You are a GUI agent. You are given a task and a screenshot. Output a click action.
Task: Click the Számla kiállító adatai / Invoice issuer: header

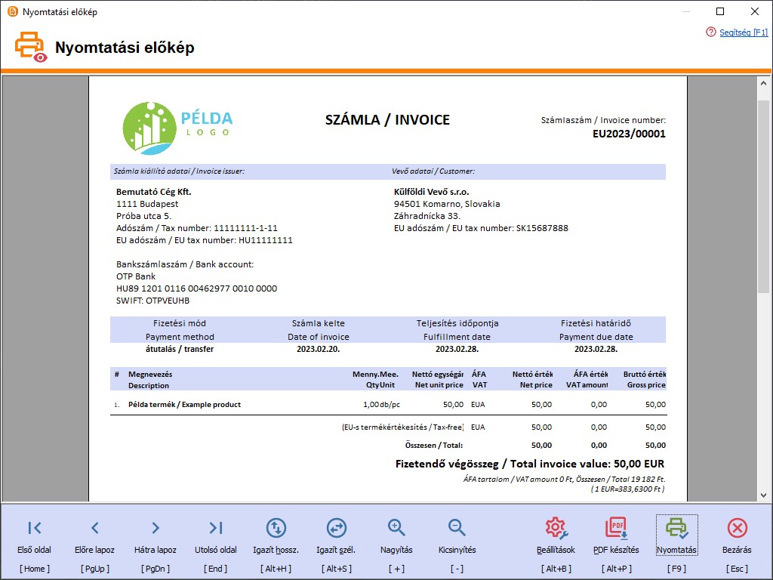tap(179, 171)
